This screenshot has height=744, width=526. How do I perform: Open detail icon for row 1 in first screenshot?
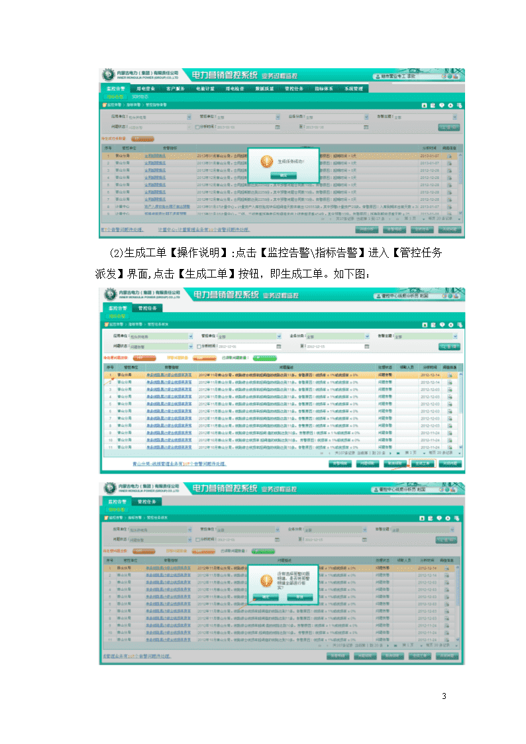point(449,156)
